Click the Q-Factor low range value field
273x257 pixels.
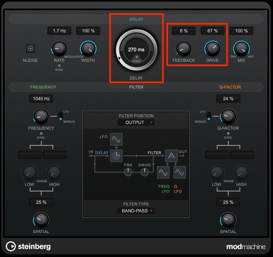217,155
